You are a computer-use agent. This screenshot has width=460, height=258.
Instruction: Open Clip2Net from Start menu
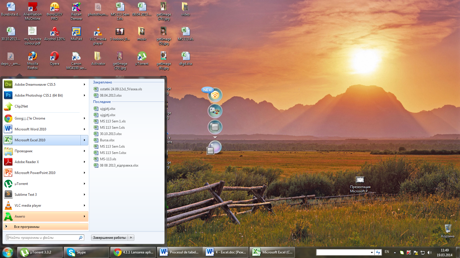coord(46,106)
